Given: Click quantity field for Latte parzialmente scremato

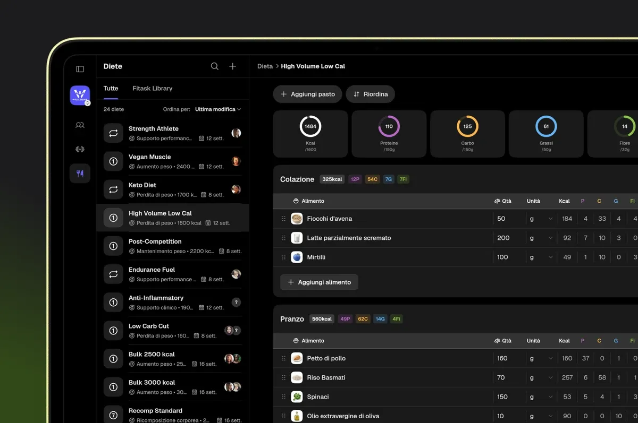Looking at the screenshot, I should click(507, 238).
